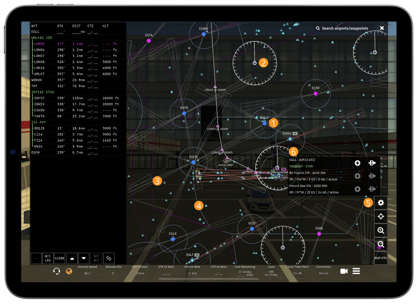Move selected waypoint down in plan
This screenshot has height=304, width=418.
84,258
